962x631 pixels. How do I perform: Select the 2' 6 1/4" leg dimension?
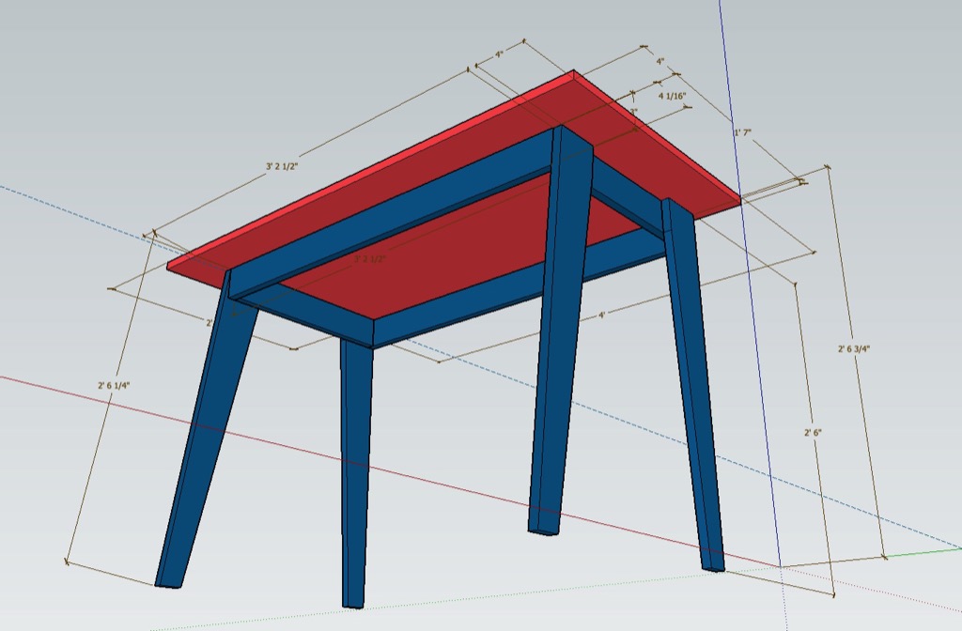pyautogui.click(x=114, y=385)
